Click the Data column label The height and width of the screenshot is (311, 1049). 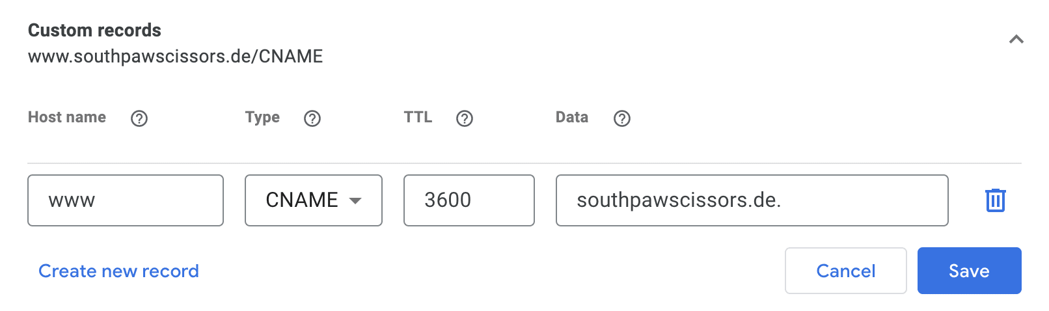pos(572,117)
